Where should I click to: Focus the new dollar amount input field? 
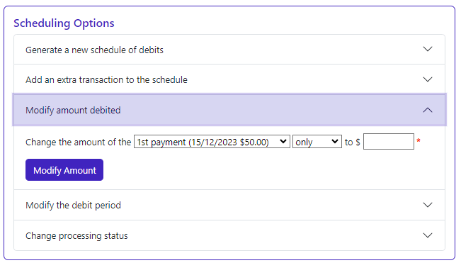coord(389,142)
